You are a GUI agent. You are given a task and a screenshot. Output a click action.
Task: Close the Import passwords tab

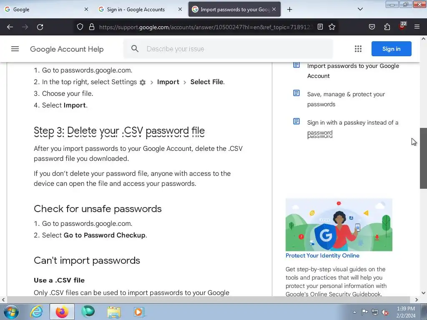[274, 9]
